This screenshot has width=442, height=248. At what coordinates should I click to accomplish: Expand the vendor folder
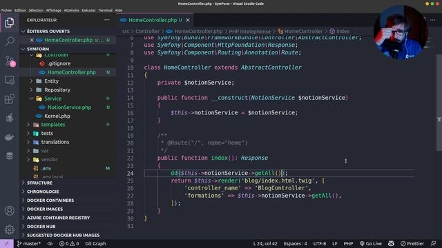tap(49, 159)
